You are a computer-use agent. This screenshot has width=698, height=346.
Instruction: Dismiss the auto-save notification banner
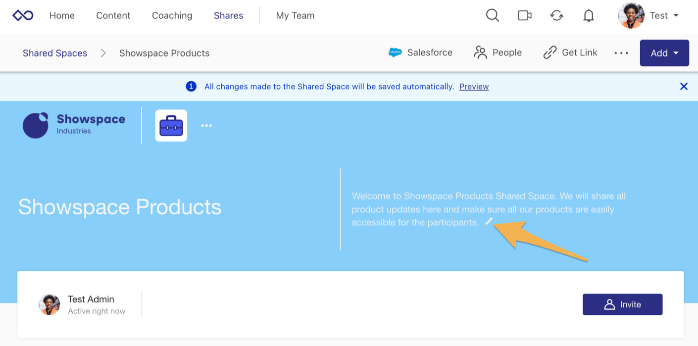684,86
